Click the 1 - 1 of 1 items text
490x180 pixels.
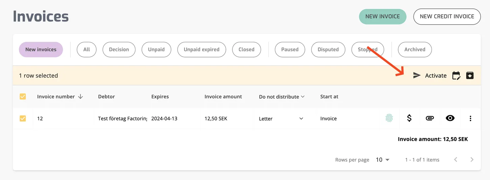click(x=422, y=160)
